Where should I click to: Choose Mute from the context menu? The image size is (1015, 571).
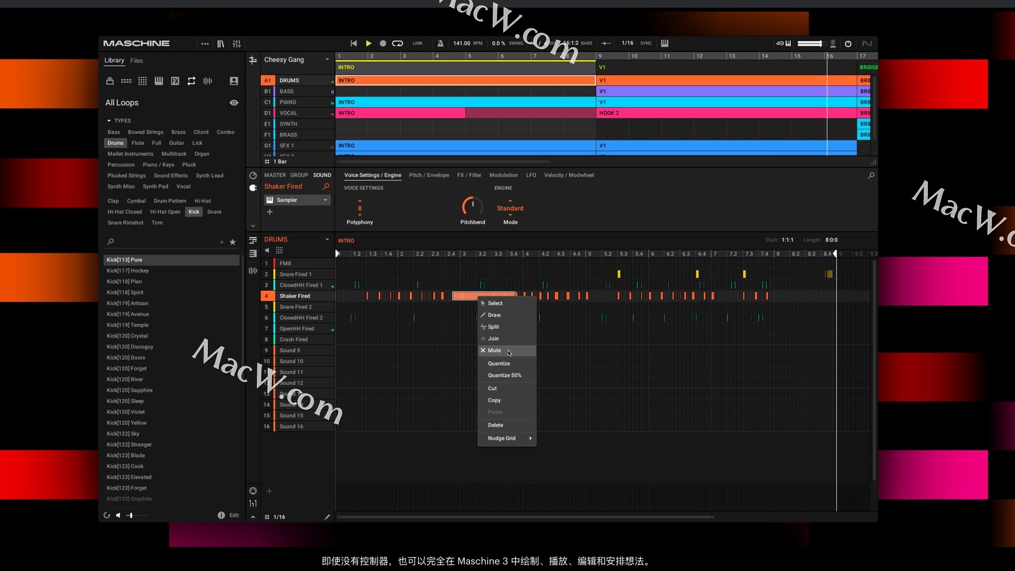coord(507,351)
